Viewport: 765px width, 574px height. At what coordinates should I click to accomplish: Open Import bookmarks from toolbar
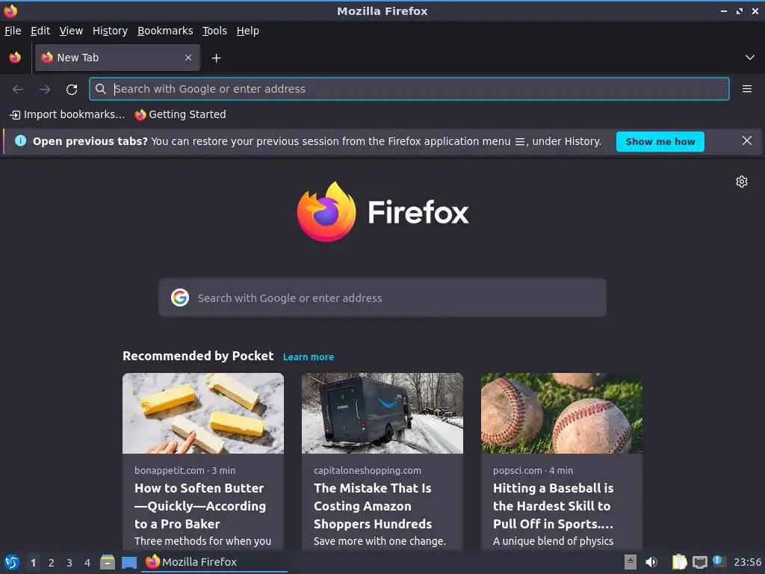coord(67,114)
